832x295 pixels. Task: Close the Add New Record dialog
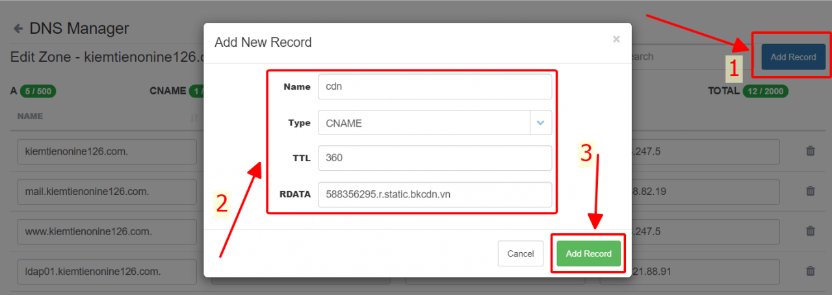click(x=616, y=40)
